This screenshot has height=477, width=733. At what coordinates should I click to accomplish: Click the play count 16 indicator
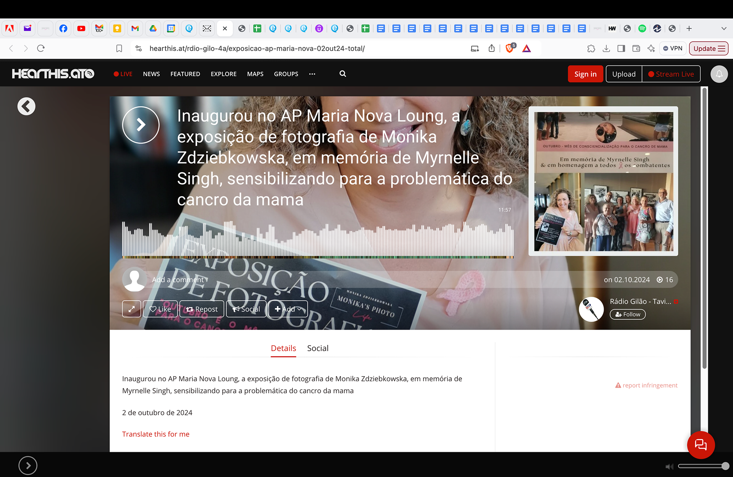665,280
